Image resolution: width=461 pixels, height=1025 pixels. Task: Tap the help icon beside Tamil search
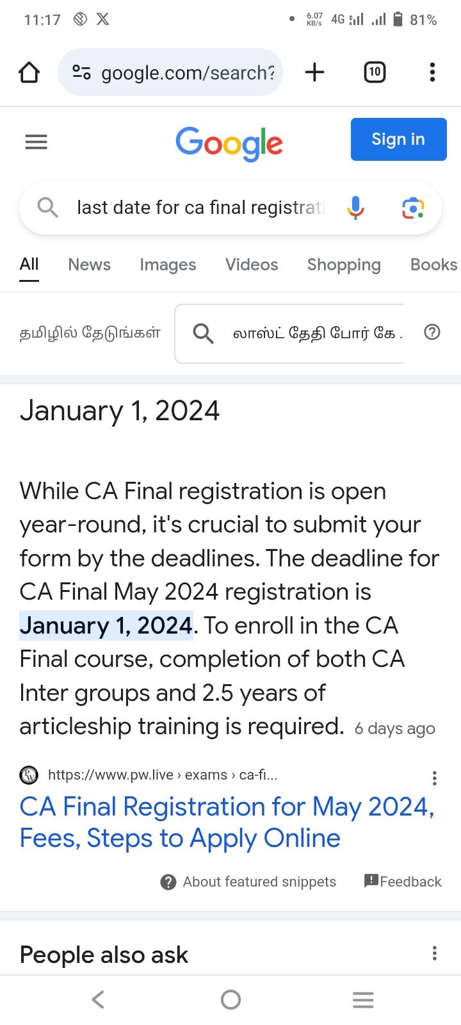(432, 332)
